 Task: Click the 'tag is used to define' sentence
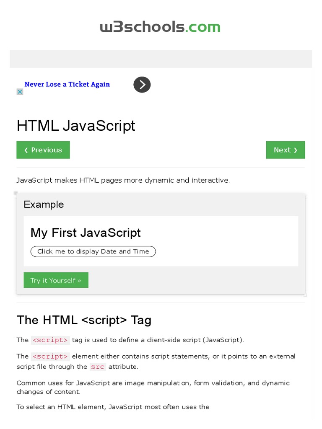[x=158, y=340]
